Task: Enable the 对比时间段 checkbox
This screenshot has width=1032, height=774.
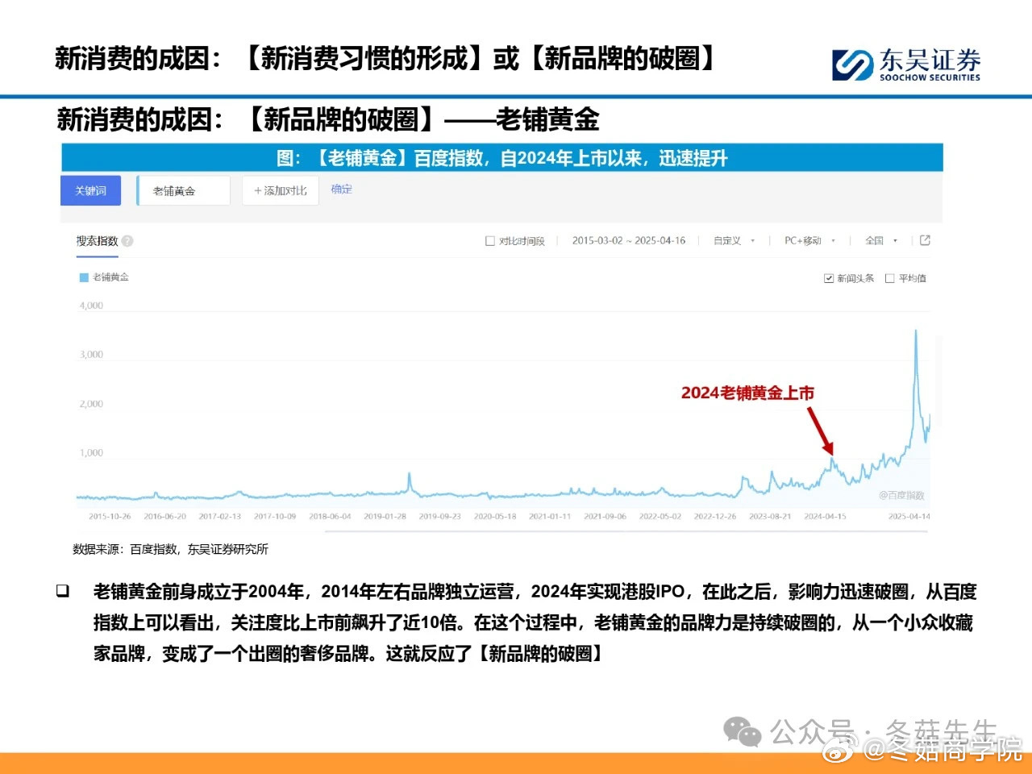Action: pyautogui.click(x=490, y=240)
